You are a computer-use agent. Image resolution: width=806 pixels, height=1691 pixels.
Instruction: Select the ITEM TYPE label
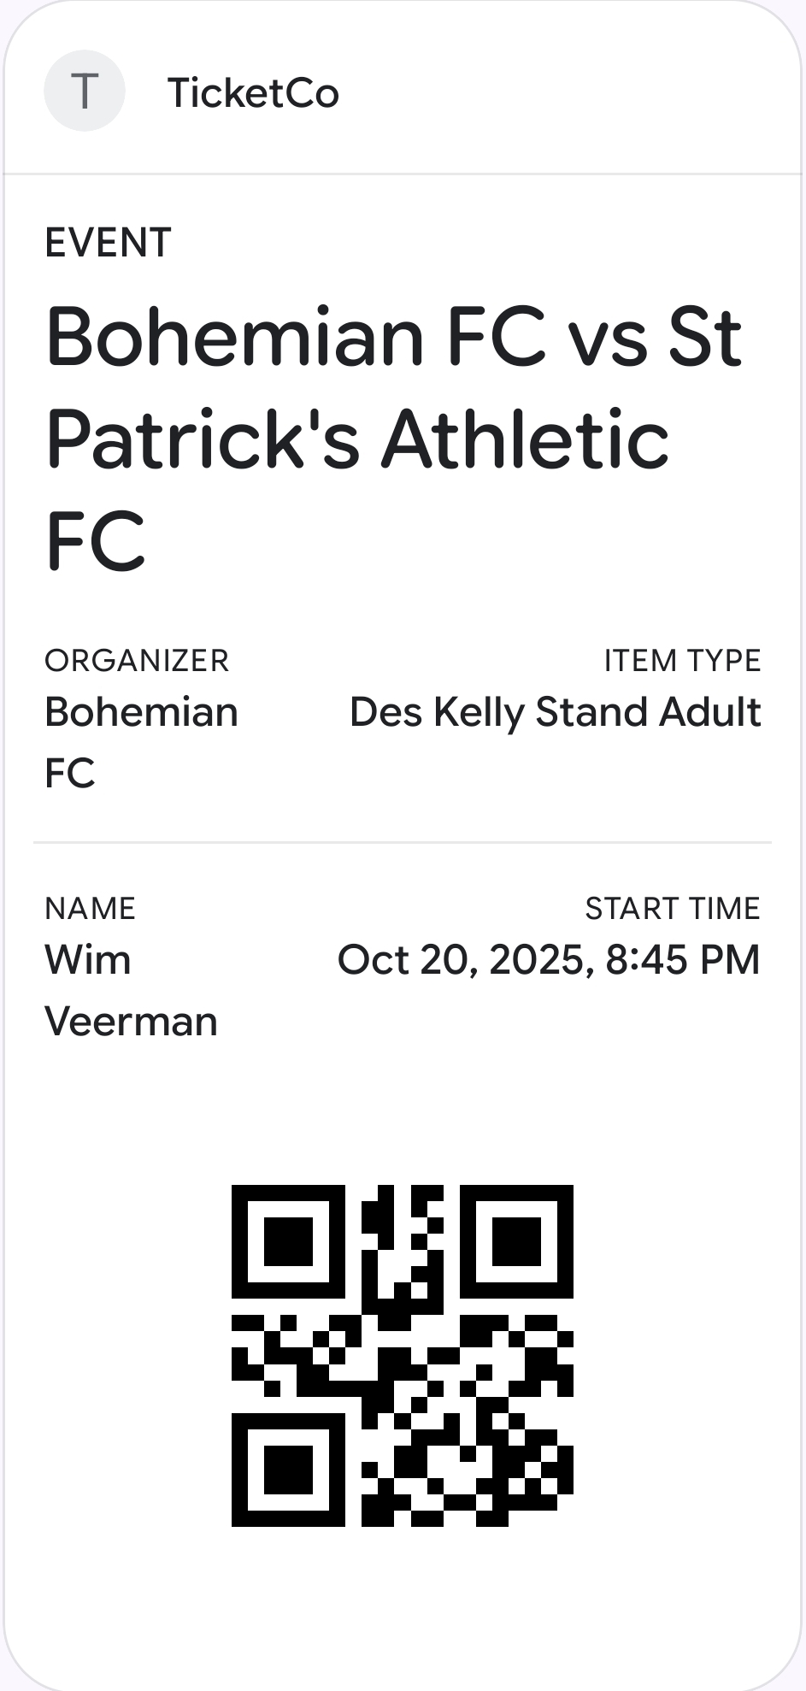pos(682,661)
